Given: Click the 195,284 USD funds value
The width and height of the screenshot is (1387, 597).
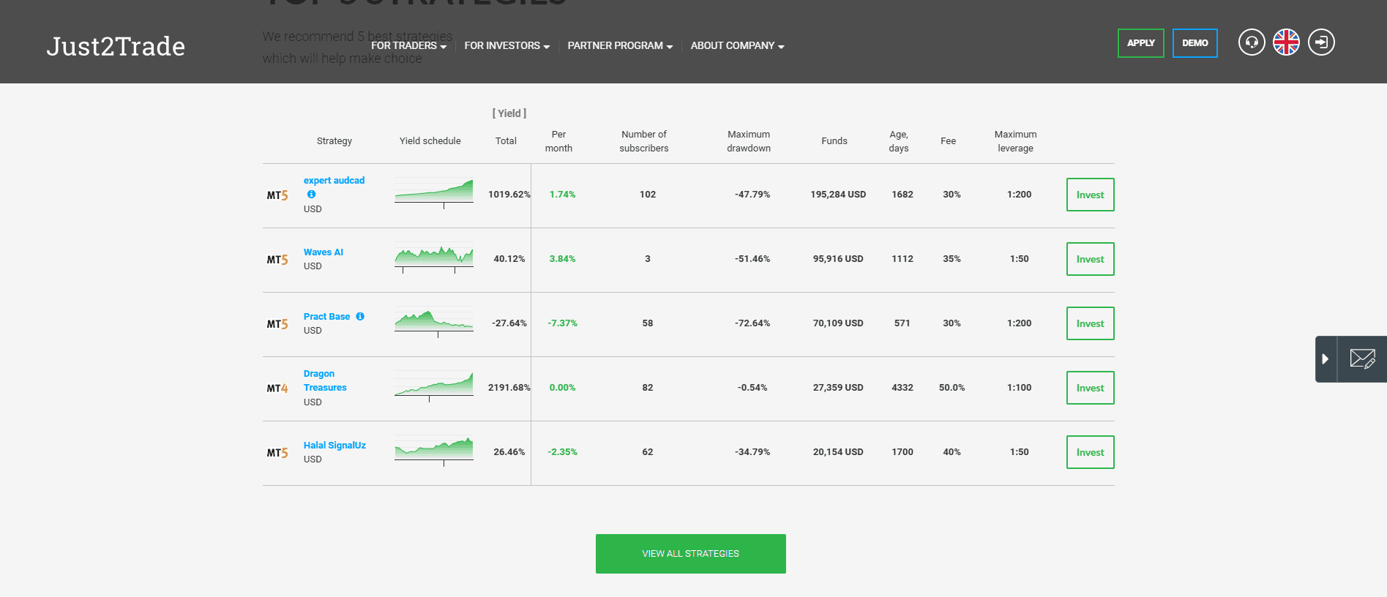Looking at the screenshot, I should coord(838,195).
